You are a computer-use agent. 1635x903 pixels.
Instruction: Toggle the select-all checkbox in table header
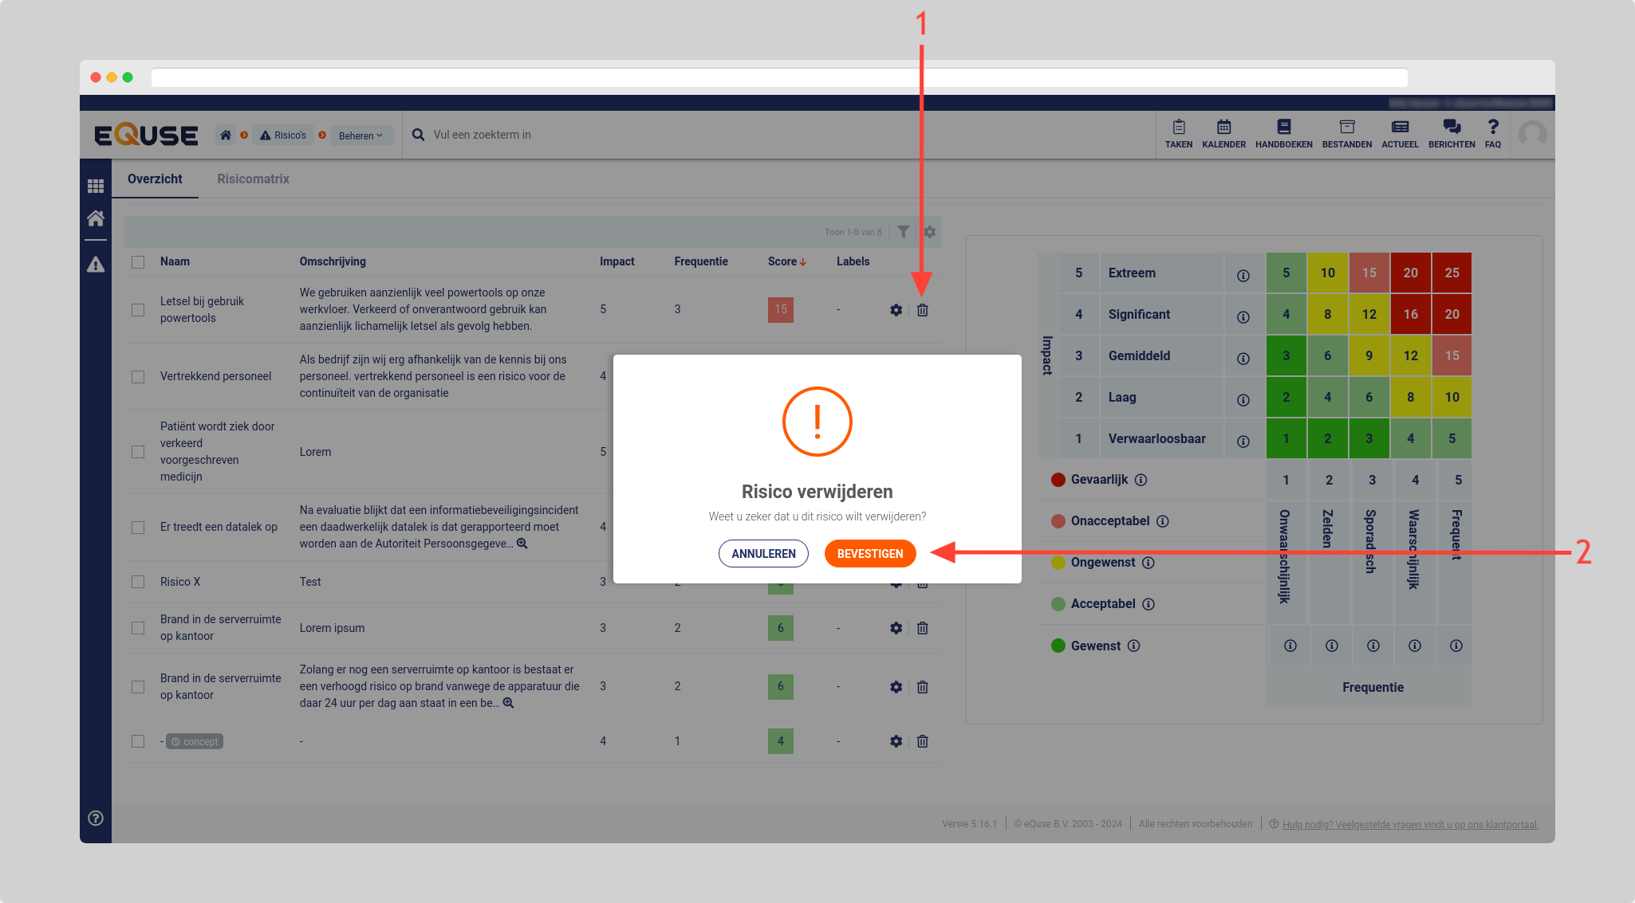click(x=138, y=262)
